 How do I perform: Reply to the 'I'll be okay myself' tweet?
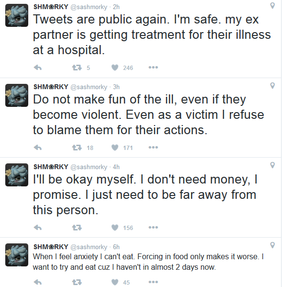38,228
